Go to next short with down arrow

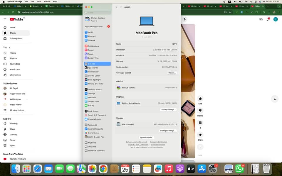[x=275, y=99]
